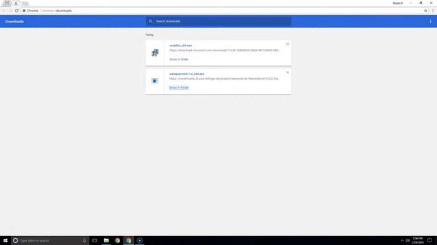
Task: Open Chrome's main menu (three dots)
Action: pyautogui.click(x=433, y=11)
